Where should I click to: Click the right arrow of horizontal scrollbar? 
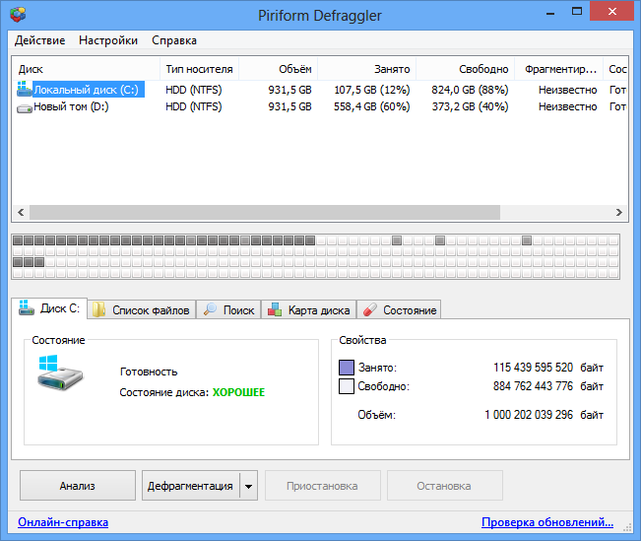tap(619, 213)
